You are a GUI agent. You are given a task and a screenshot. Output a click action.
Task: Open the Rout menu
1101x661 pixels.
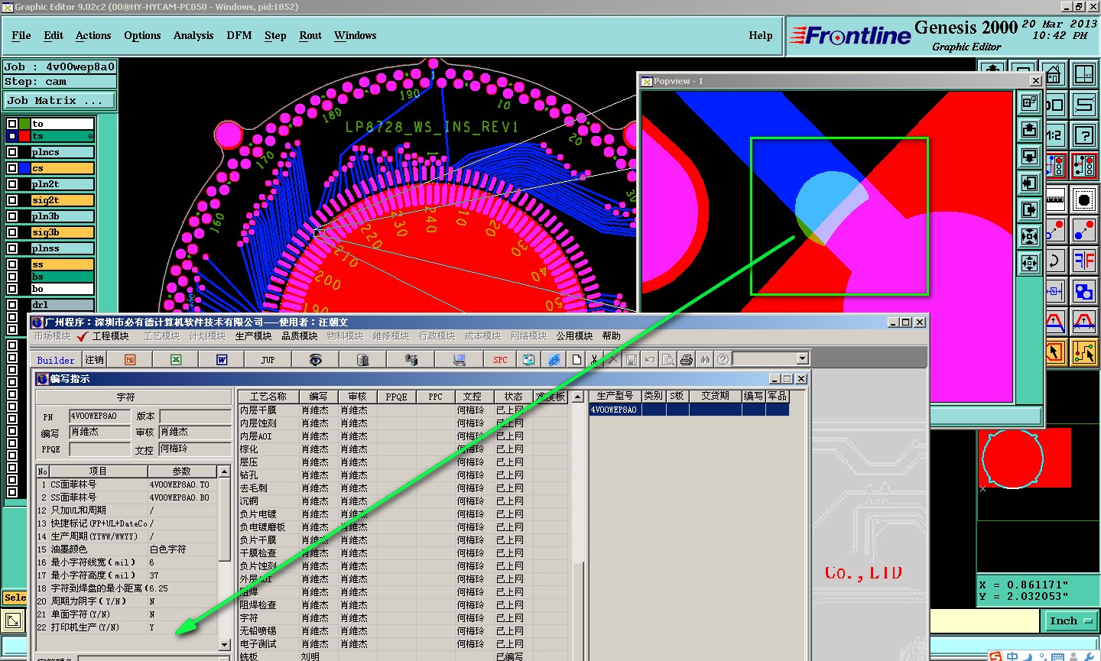pos(310,35)
